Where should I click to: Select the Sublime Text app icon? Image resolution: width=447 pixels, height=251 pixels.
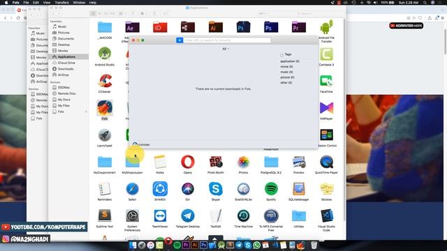pos(105,215)
